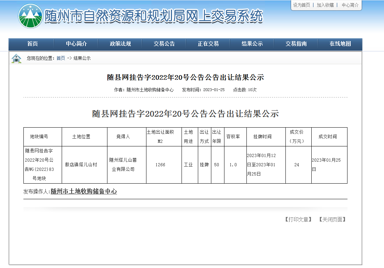Image resolution: width=384 pixels, height=268 pixels.
Task: Open the 中心简介 navigation menu item
Action: click(76, 44)
